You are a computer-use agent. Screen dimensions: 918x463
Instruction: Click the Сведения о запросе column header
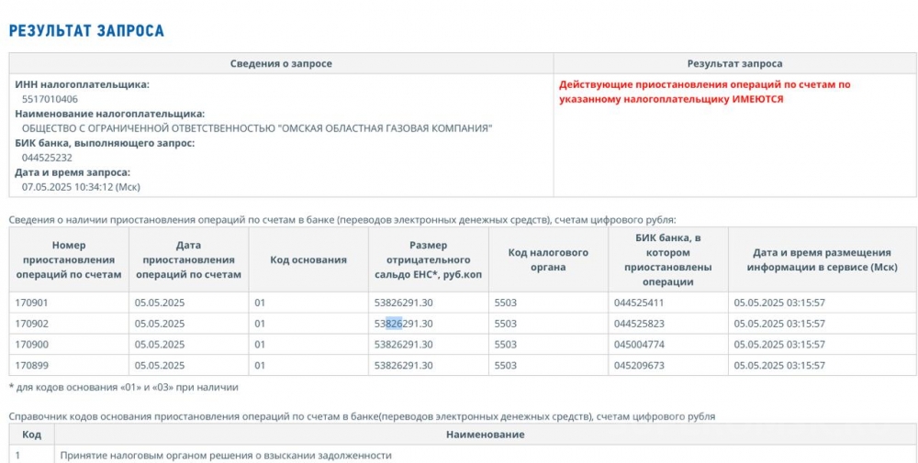281,64
